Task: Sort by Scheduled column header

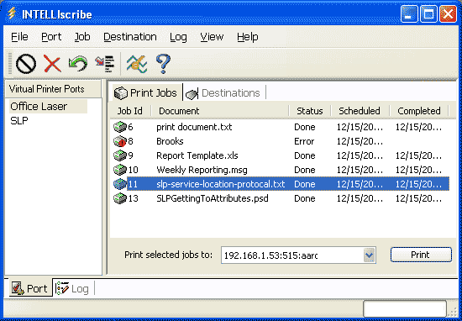Action: [360, 111]
